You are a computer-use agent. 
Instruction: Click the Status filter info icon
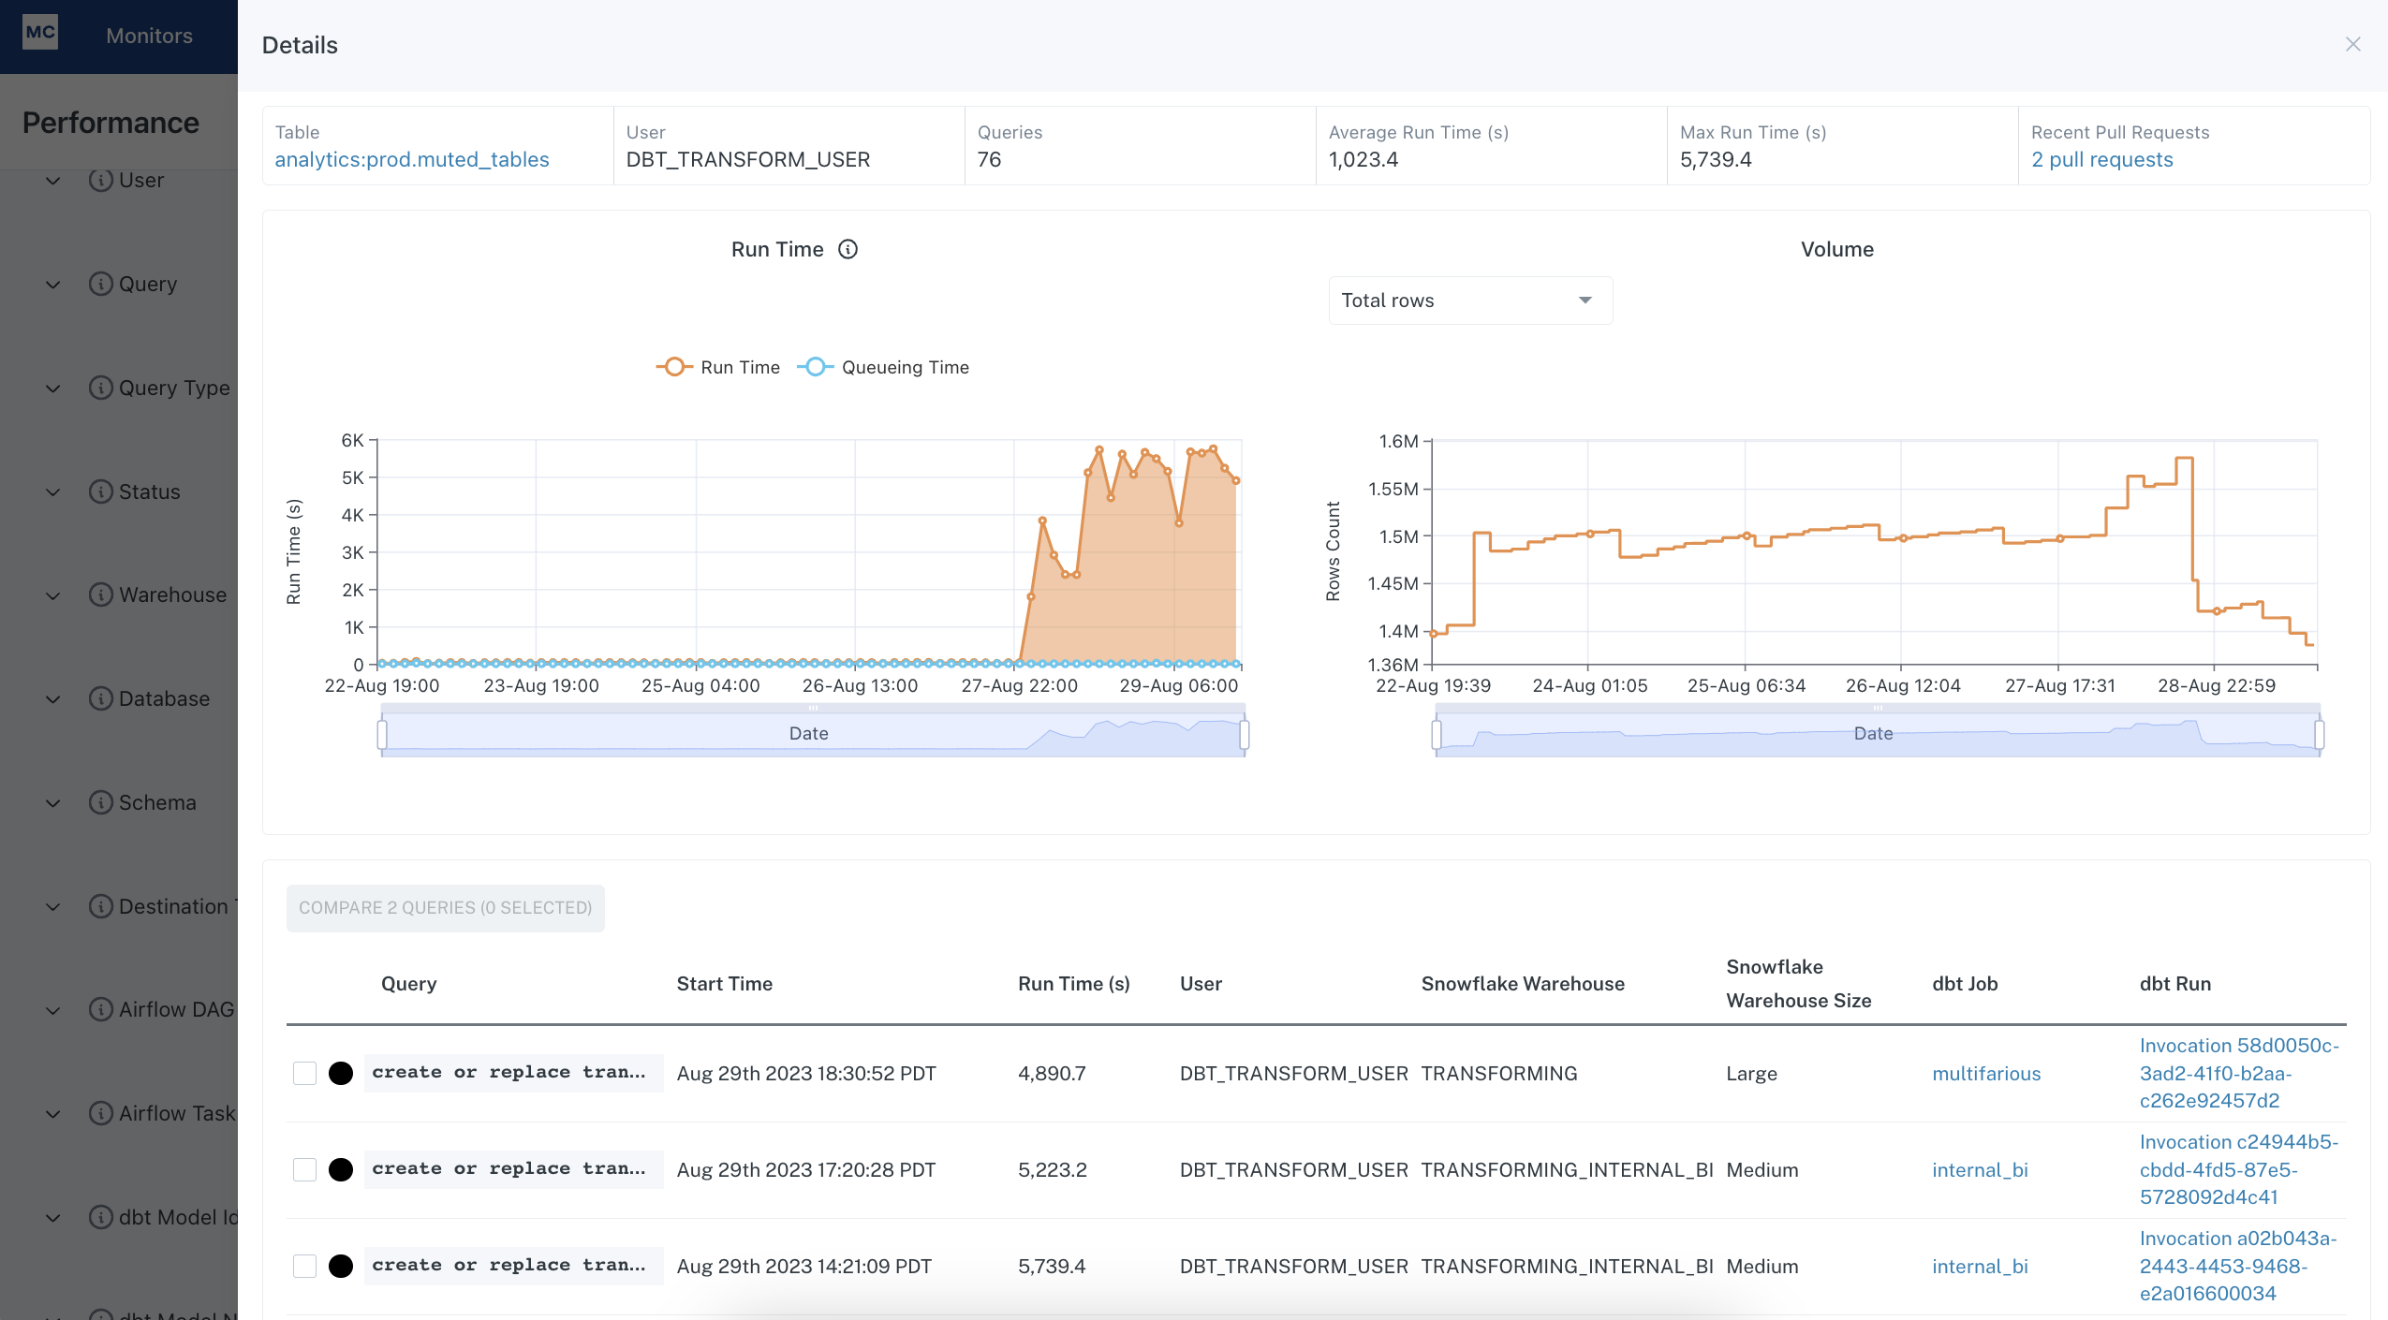[x=100, y=491]
